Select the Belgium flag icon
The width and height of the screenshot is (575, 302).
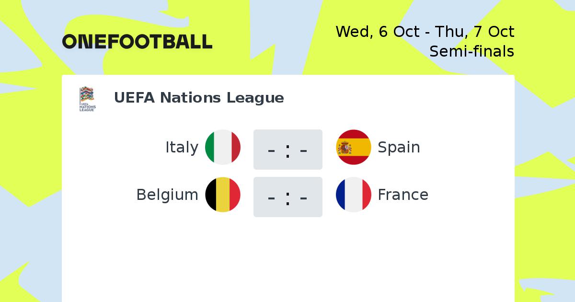[x=223, y=195]
